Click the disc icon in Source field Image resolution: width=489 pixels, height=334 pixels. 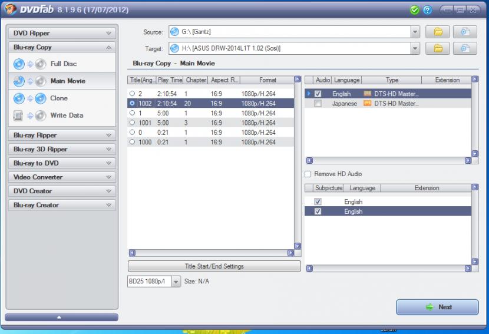click(x=174, y=31)
